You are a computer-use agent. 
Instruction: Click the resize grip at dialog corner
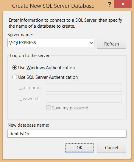click(x=130, y=158)
